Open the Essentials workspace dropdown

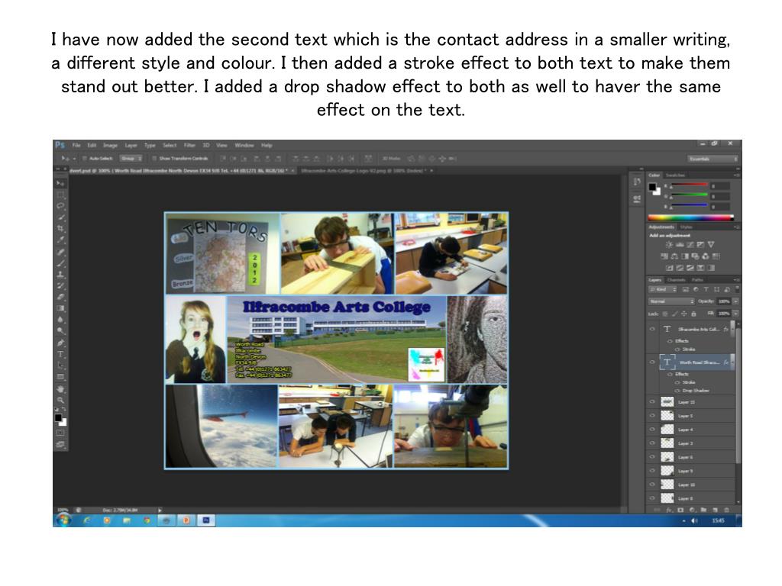click(713, 159)
